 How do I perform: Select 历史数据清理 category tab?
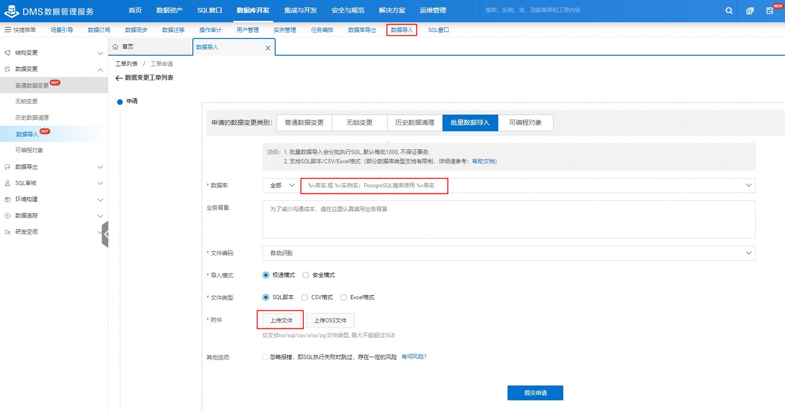click(415, 123)
